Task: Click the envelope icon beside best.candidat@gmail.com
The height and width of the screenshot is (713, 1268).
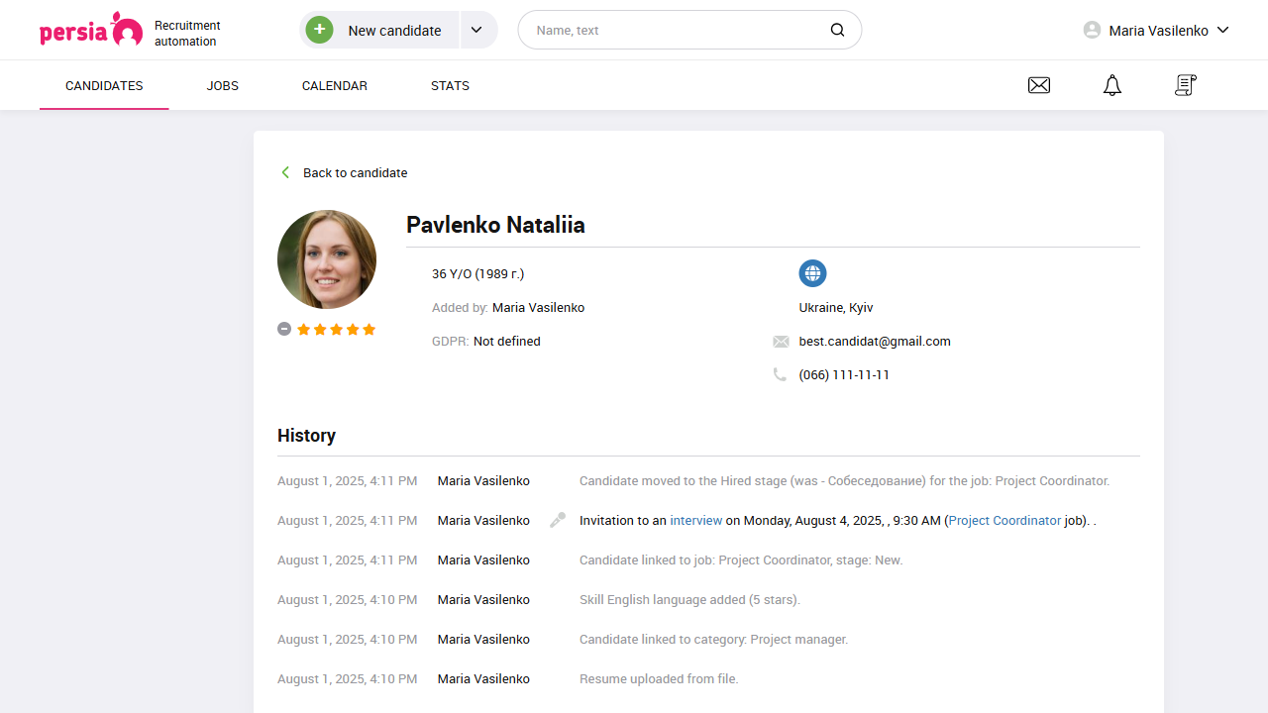Action: tap(781, 341)
